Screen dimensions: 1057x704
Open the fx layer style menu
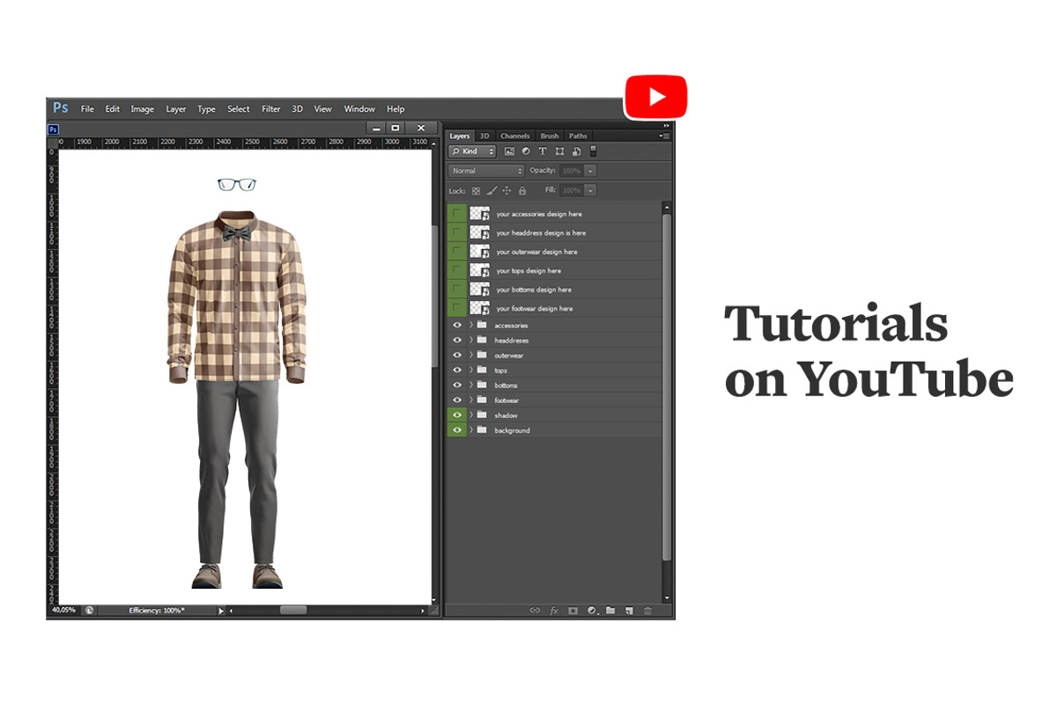click(554, 610)
